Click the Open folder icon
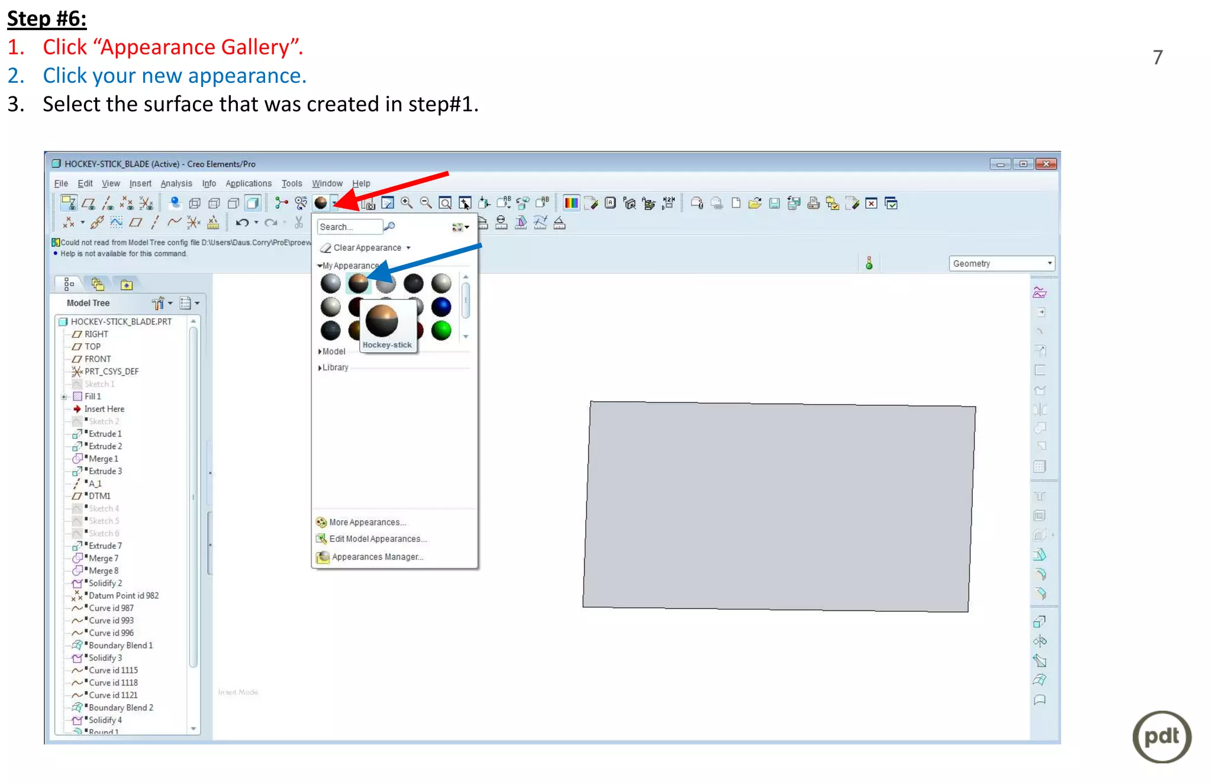1212x784 pixels. pos(755,204)
